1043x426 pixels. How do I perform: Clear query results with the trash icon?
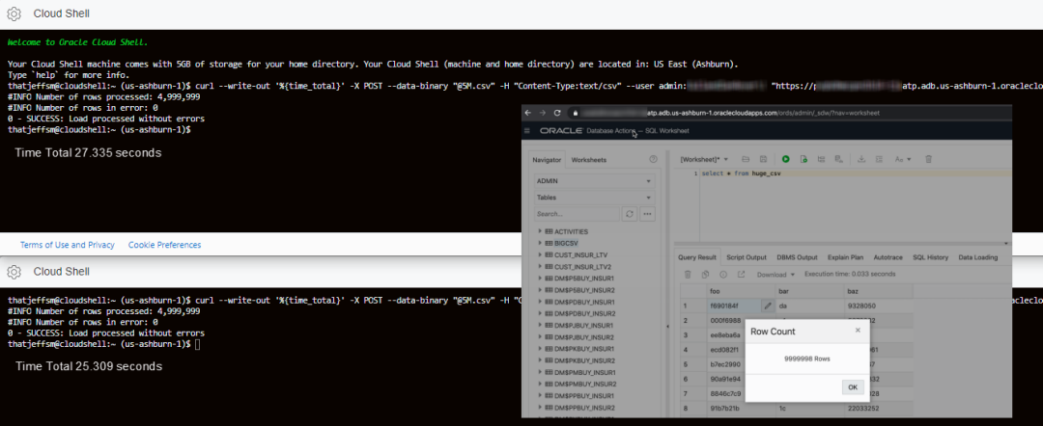point(688,274)
